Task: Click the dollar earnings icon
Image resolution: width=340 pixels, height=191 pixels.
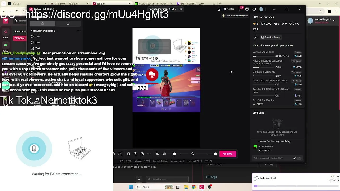Action: pos(262,24)
